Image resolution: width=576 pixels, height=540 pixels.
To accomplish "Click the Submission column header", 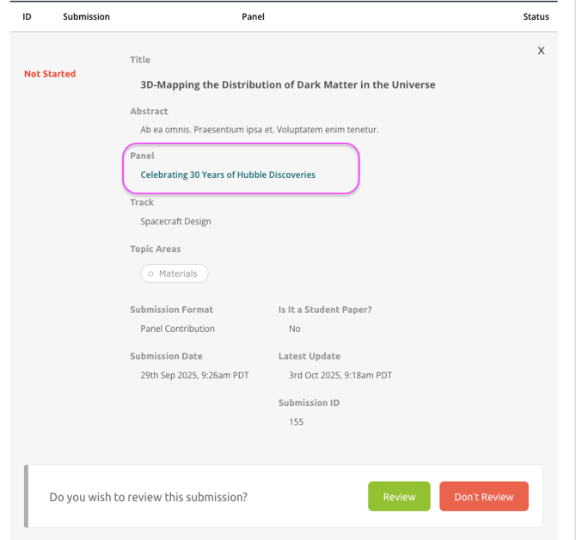I will coord(86,16).
